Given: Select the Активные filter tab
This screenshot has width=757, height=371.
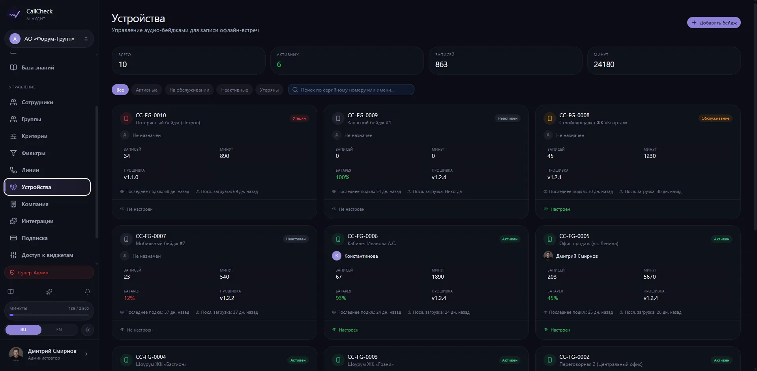Looking at the screenshot, I should [x=147, y=90].
